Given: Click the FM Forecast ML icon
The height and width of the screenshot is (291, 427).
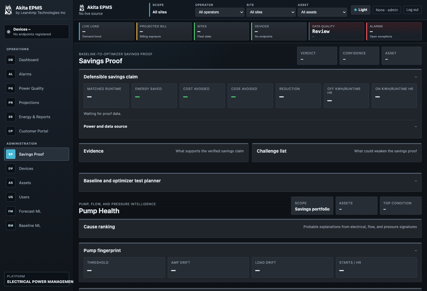Looking at the screenshot, I should (11, 211).
